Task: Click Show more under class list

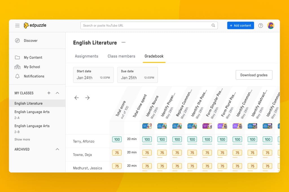Action: pos(22,139)
